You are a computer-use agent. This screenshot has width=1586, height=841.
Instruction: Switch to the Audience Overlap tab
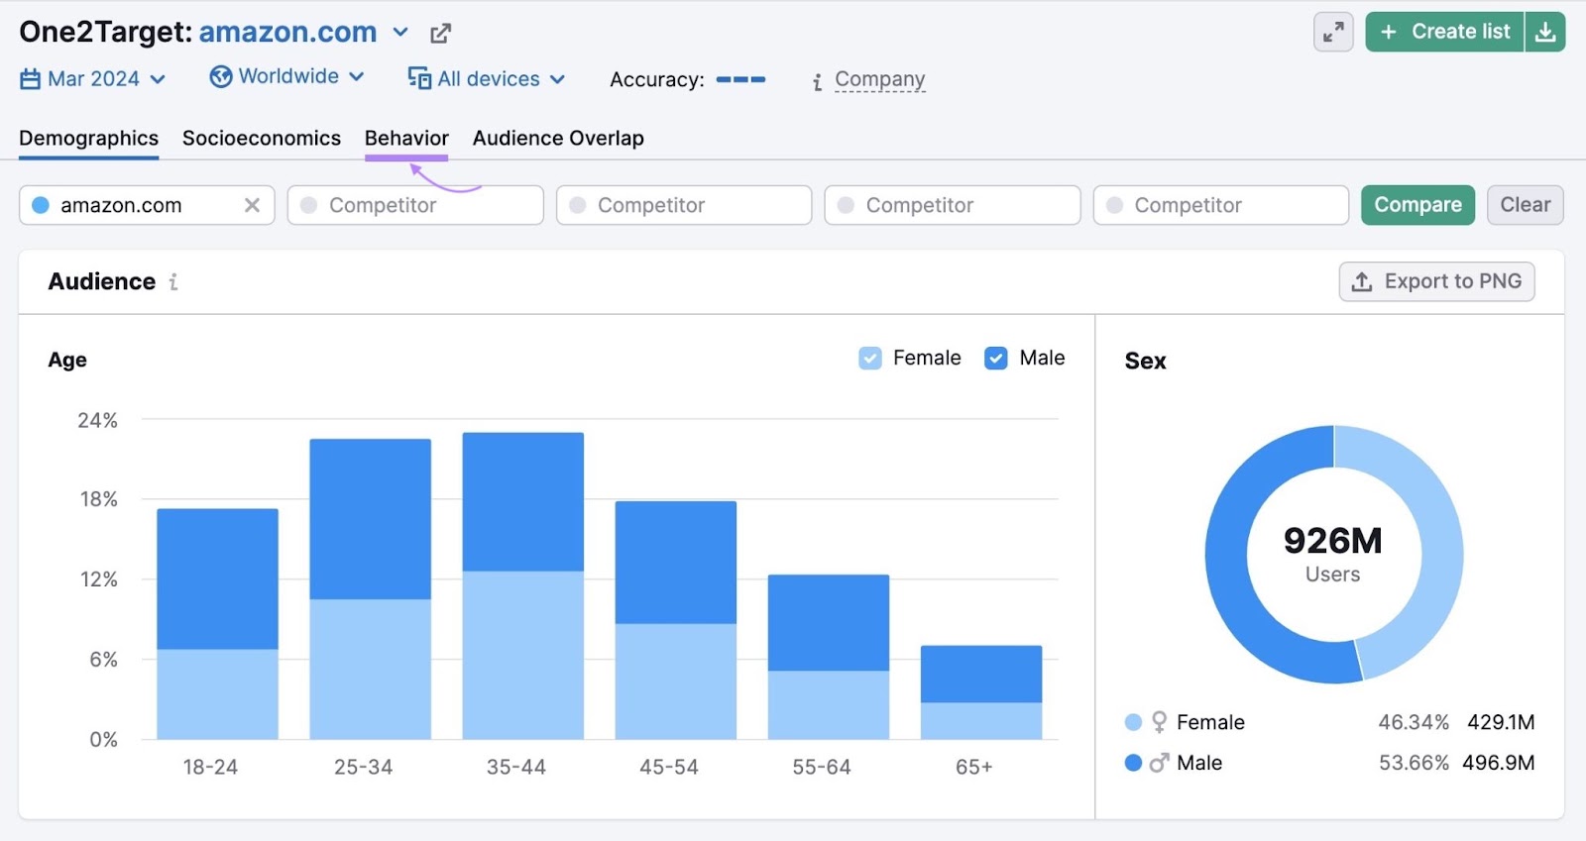[558, 139]
